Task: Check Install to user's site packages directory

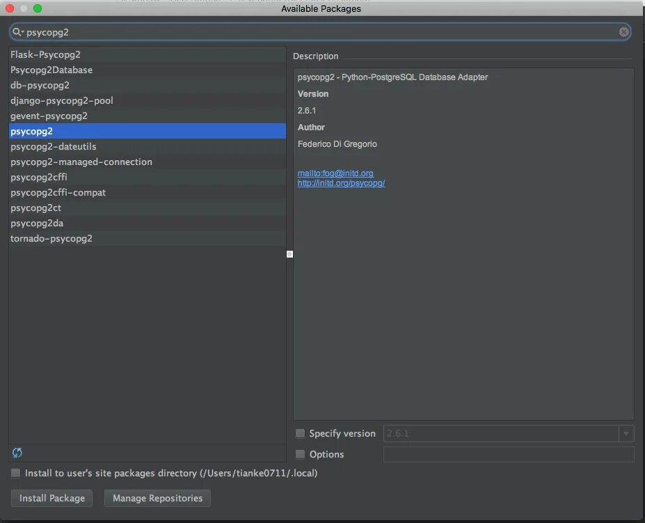Action: click(15, 473)
